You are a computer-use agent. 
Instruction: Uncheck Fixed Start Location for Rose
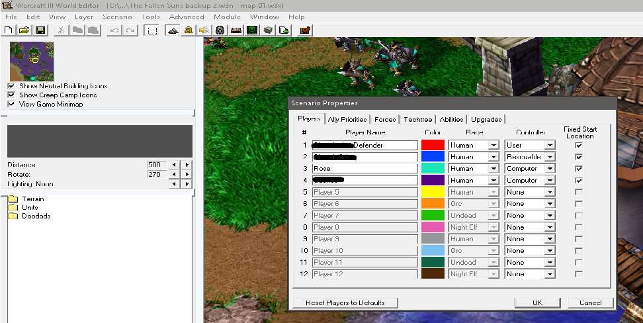pos(579,169)
